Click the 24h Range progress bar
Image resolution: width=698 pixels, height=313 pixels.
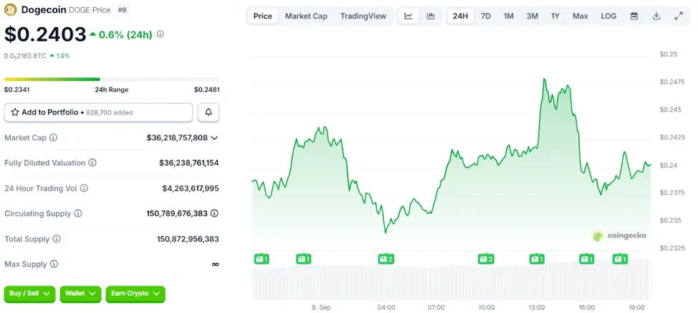point(111,80)
